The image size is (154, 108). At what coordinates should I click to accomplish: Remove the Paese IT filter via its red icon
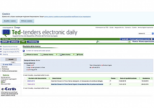[32, 65]
